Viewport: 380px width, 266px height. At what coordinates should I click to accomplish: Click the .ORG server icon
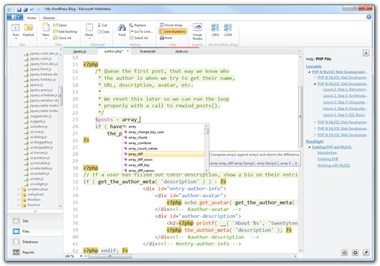(215, 30)
